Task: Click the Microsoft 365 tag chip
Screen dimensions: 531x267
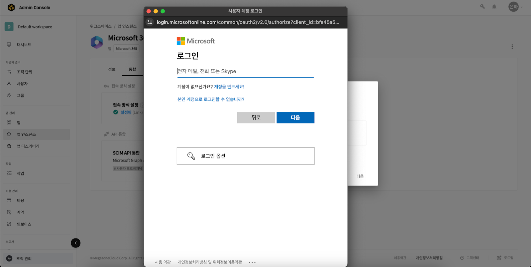Action: tap(126, 48)
